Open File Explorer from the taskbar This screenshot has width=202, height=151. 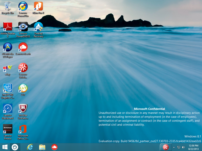pyautogui.click(x=42, y=147)
